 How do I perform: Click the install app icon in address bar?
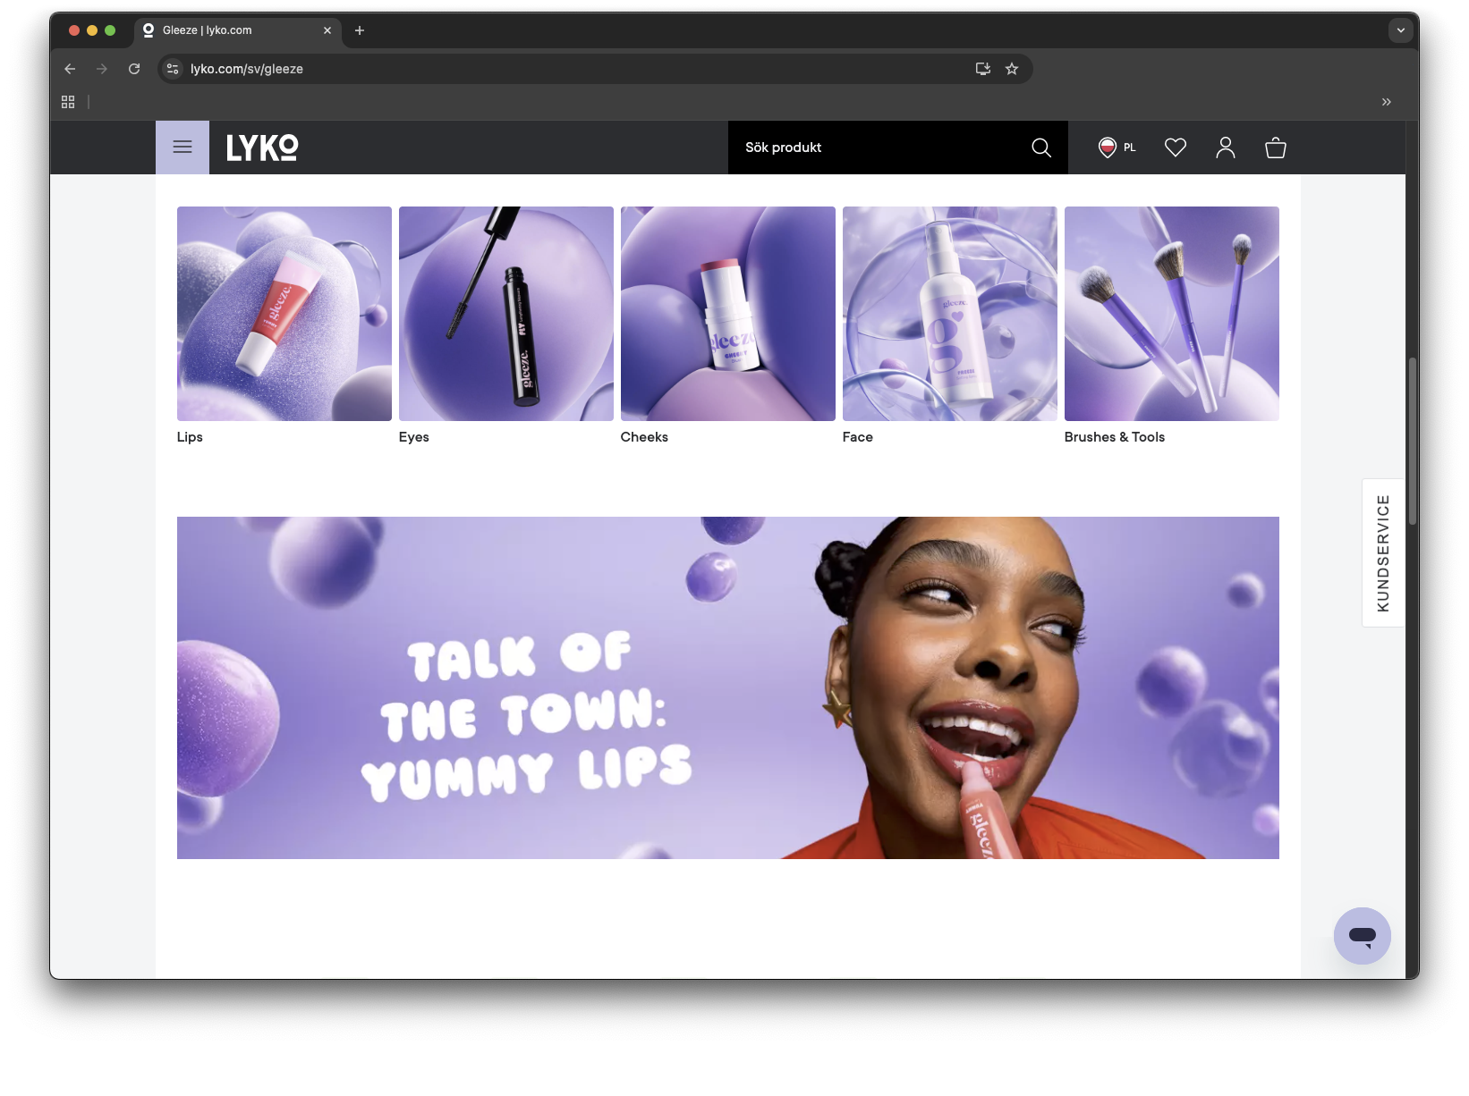click(x=983, y=69)
